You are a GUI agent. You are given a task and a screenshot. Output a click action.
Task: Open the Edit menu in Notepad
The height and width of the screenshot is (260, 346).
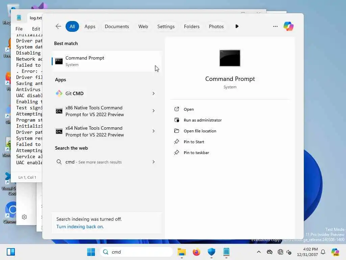(x=36, y=29)
